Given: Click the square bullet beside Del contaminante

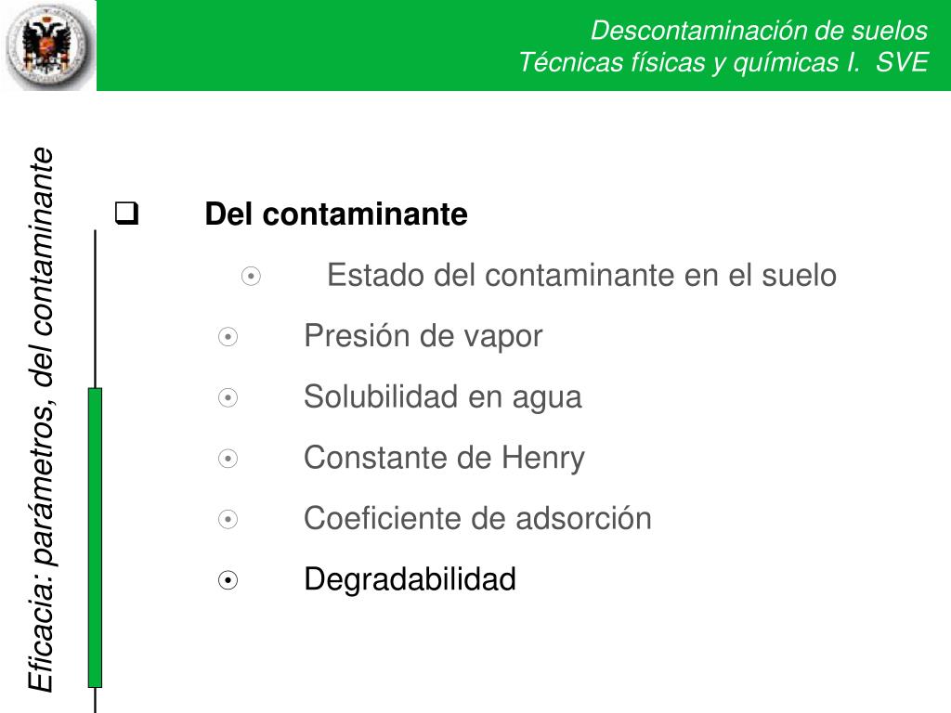Looking at the screenshot, I should click(x=126, y=214).
